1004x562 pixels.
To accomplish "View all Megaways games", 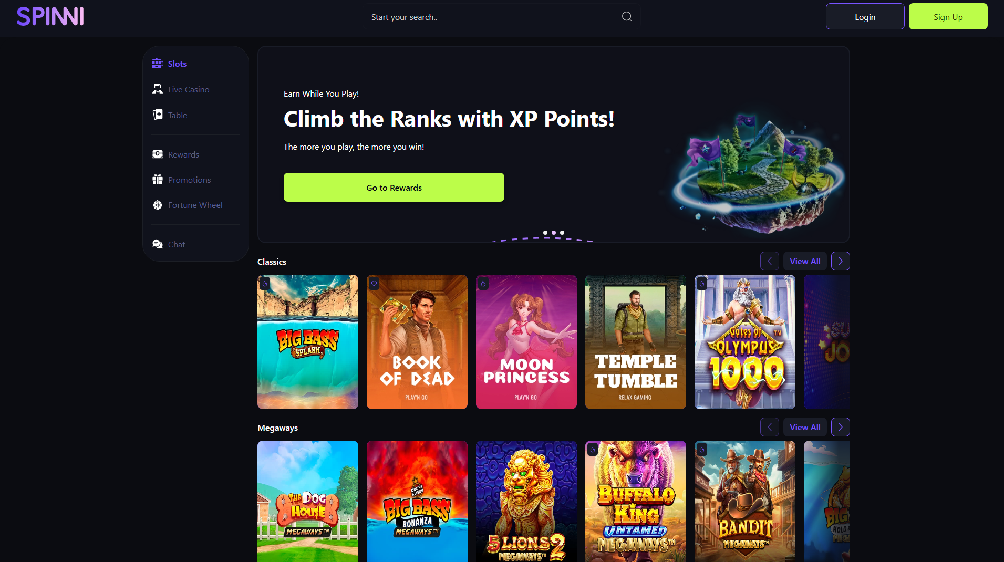I will [805, 427].
